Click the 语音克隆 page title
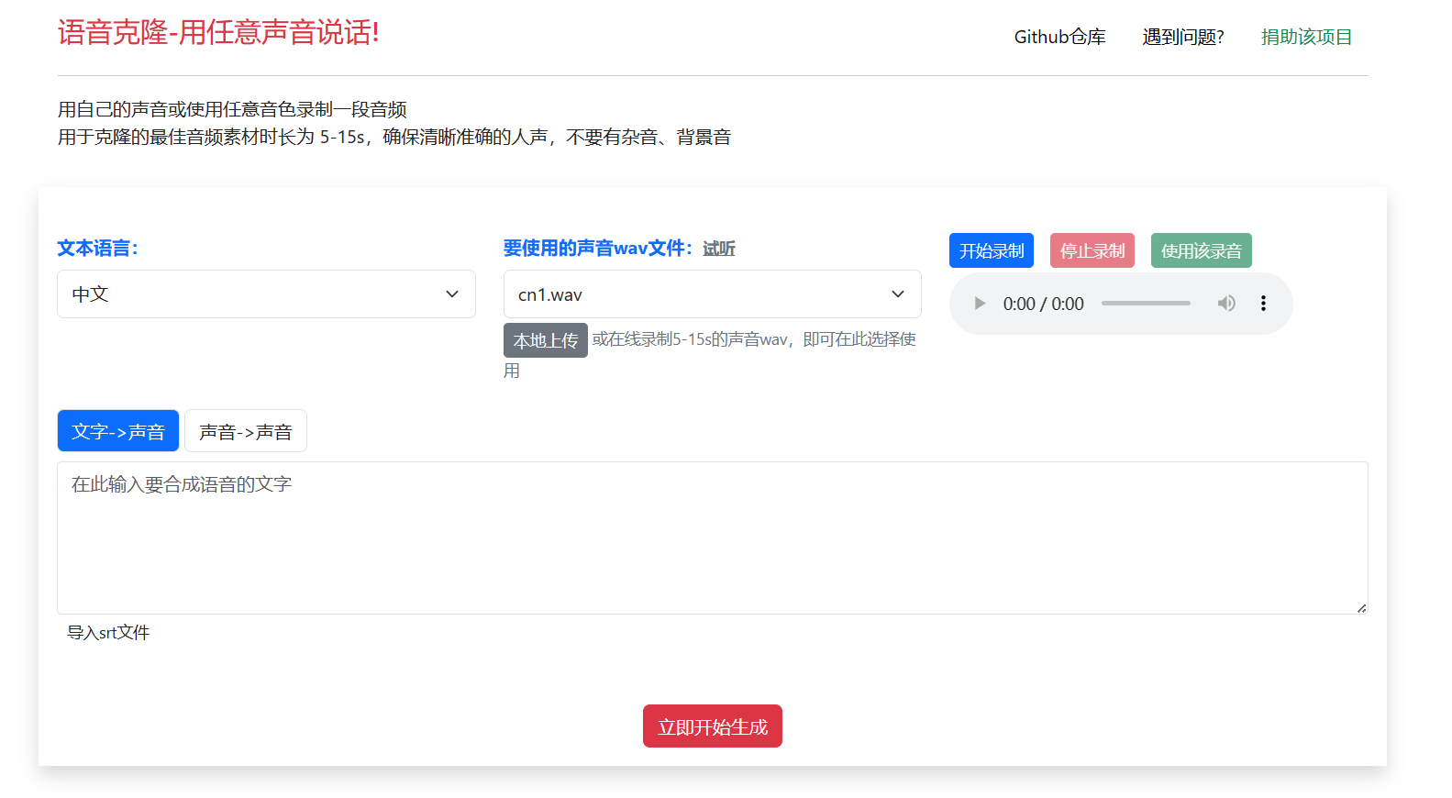The image size is (1452, 798). click(218, 32)
